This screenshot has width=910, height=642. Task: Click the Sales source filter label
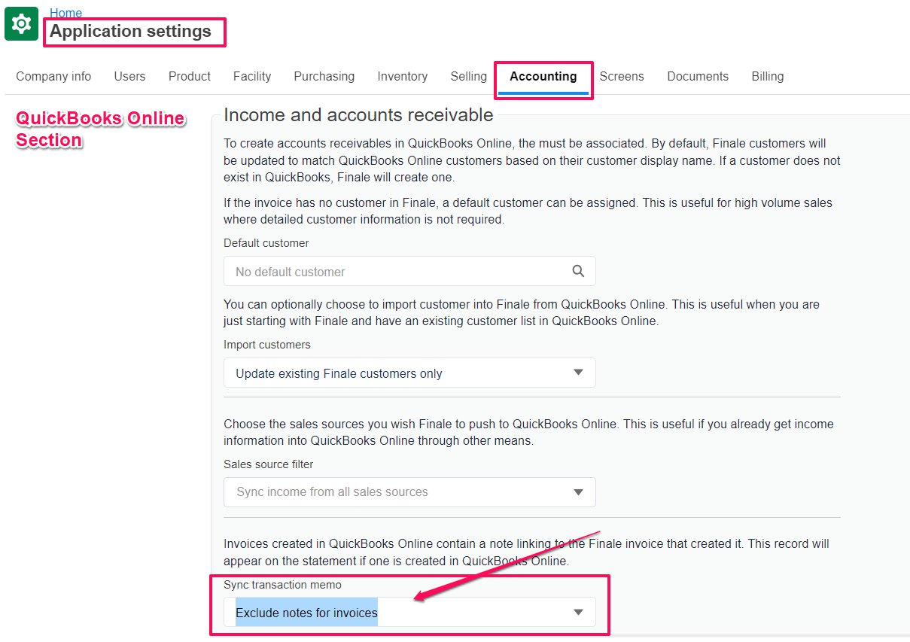(268, 464)
